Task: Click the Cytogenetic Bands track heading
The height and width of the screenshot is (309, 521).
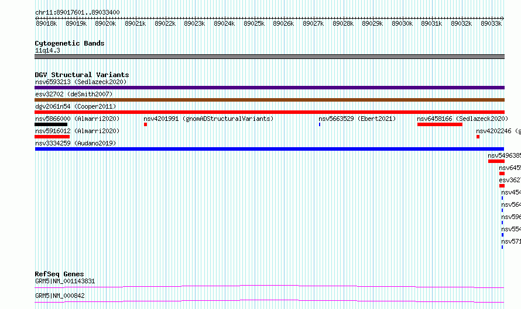Action: pyautogui.click(x=70, y=43)
